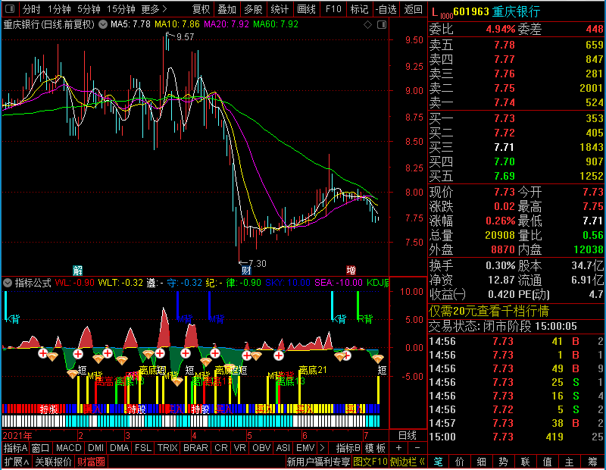
Task: Open the 复权 adjustment option
Action: (201, 9)
